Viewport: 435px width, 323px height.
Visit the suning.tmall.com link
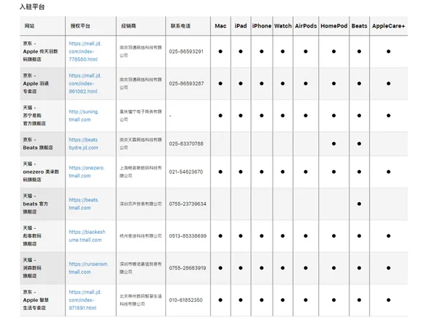point(84,116)
